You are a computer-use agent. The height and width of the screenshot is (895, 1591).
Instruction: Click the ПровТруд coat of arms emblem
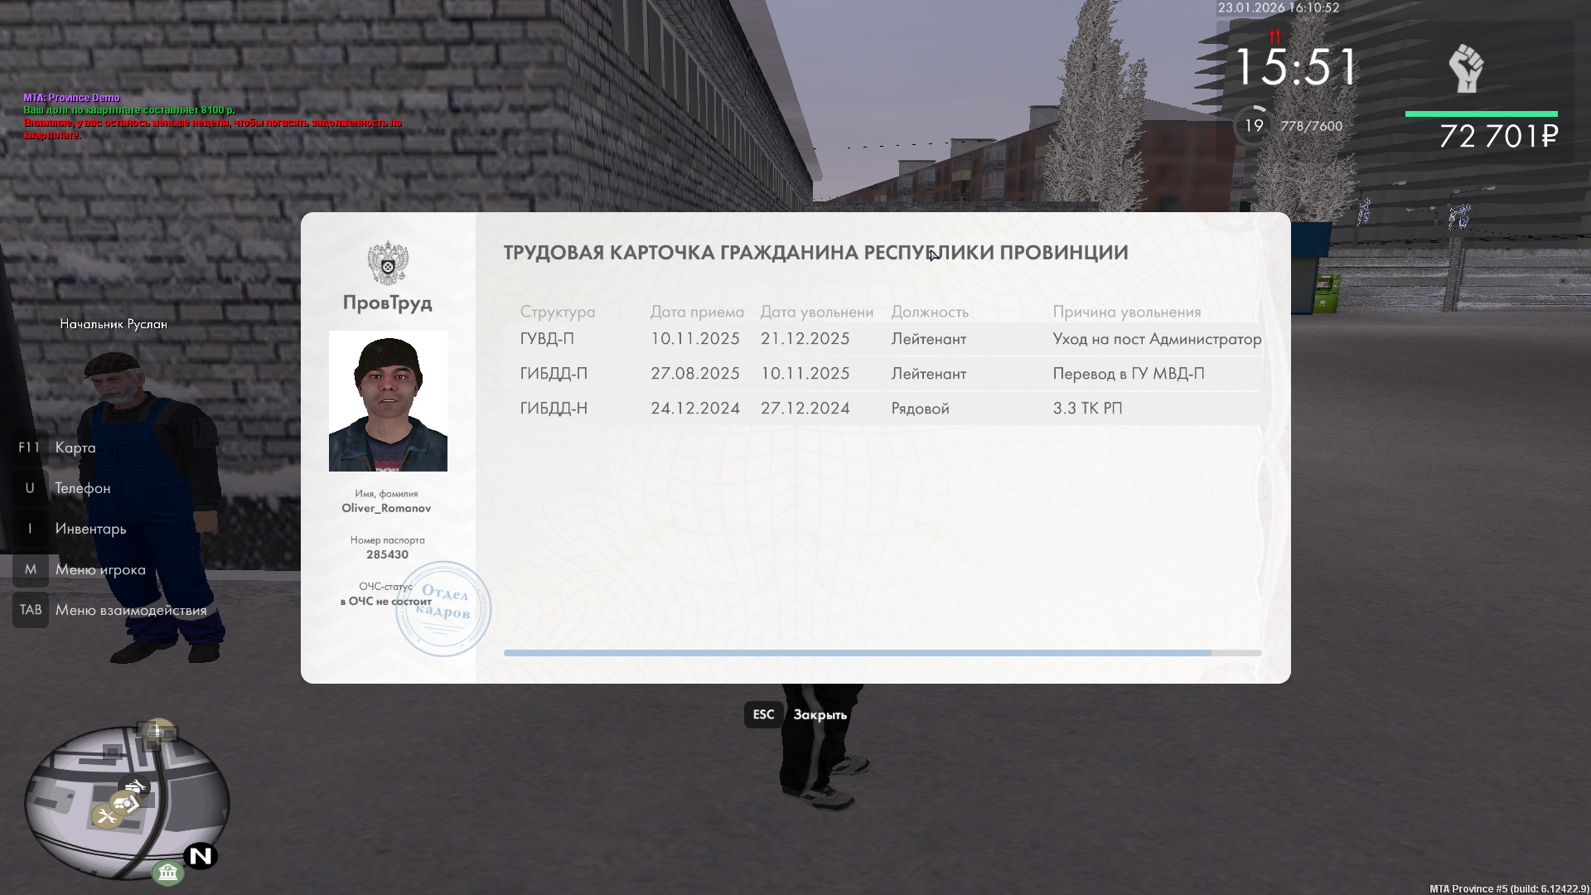(x=388, y=263)
